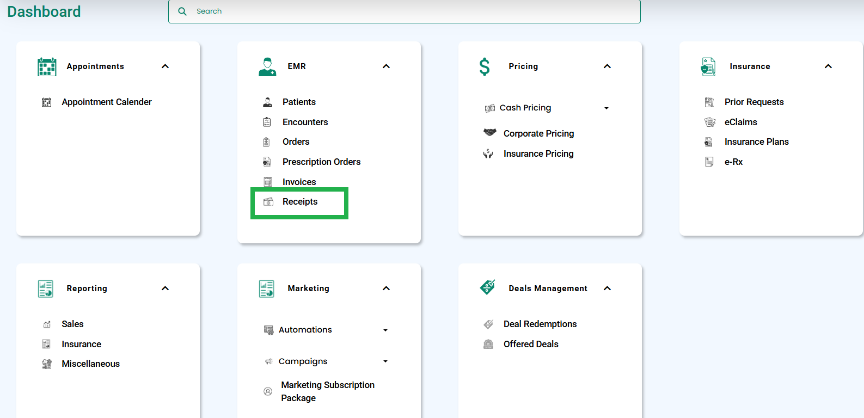Collapse the Pricing card
Image resolution: width=864 pixels, height=418 pixels.
[x=608, y=66]
